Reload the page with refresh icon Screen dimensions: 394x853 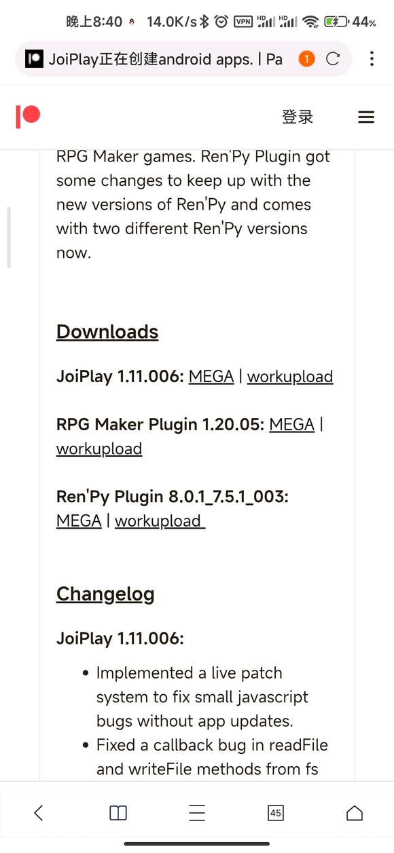[333, 59]
